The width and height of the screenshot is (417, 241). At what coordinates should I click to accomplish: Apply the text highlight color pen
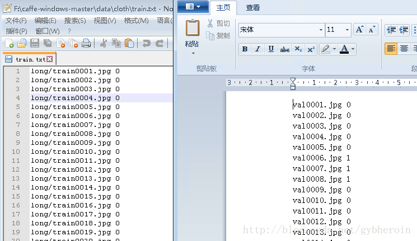pyautogui.click(x=326, y=49)
